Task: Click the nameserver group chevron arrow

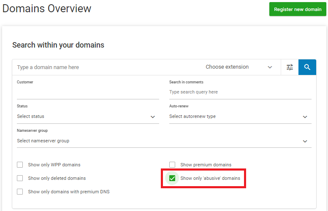Action: (305, 141)
